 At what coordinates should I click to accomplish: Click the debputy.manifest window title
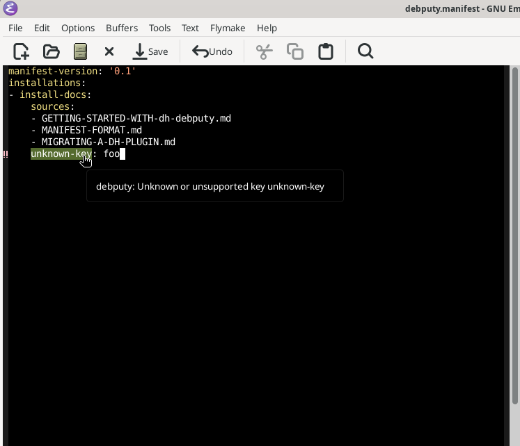462,8
